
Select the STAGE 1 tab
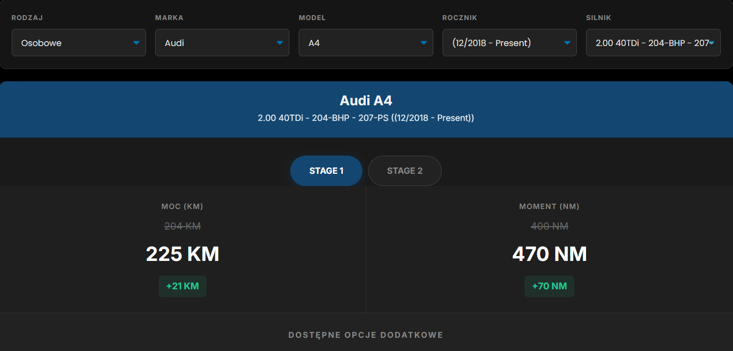(326, 170)
